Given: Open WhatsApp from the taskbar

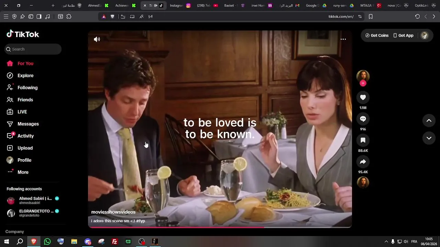Looking at the screenshot, I should (47, 242).
